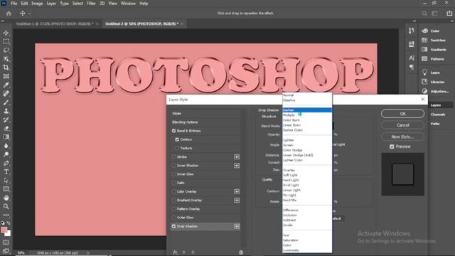Add another Drop Shadow with plus icon

(237, 226)
